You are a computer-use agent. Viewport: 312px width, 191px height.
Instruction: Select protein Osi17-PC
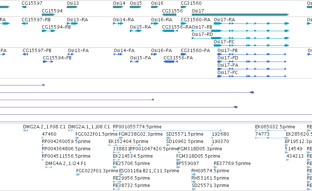click(228, 73)
